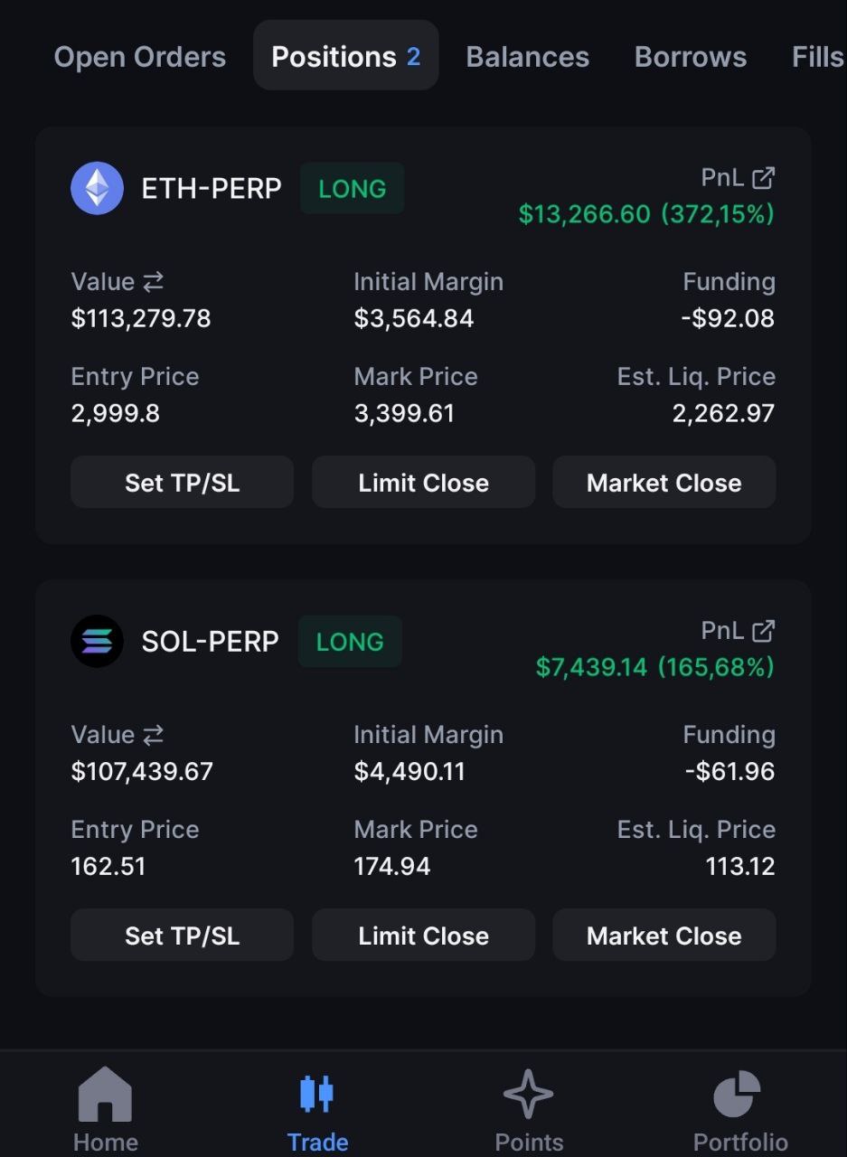
Task: Open the Portfolio pie chart icon
Action: tap(738, 1094)
